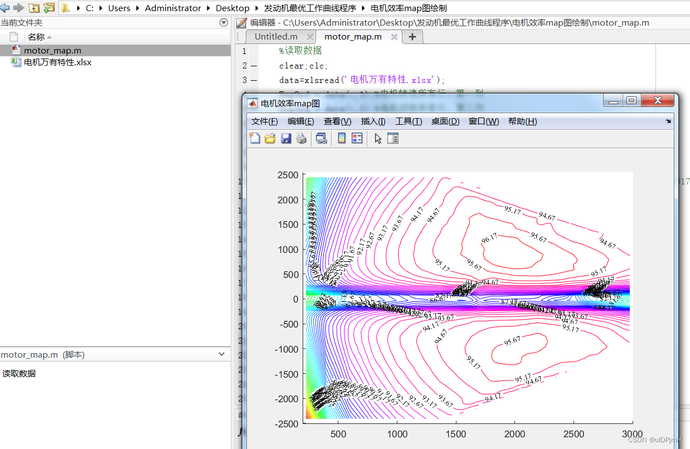Go forward with the right arrow in address bar
Image resolution: width=690 pixels, height=449 pixels.
(18, 8)
